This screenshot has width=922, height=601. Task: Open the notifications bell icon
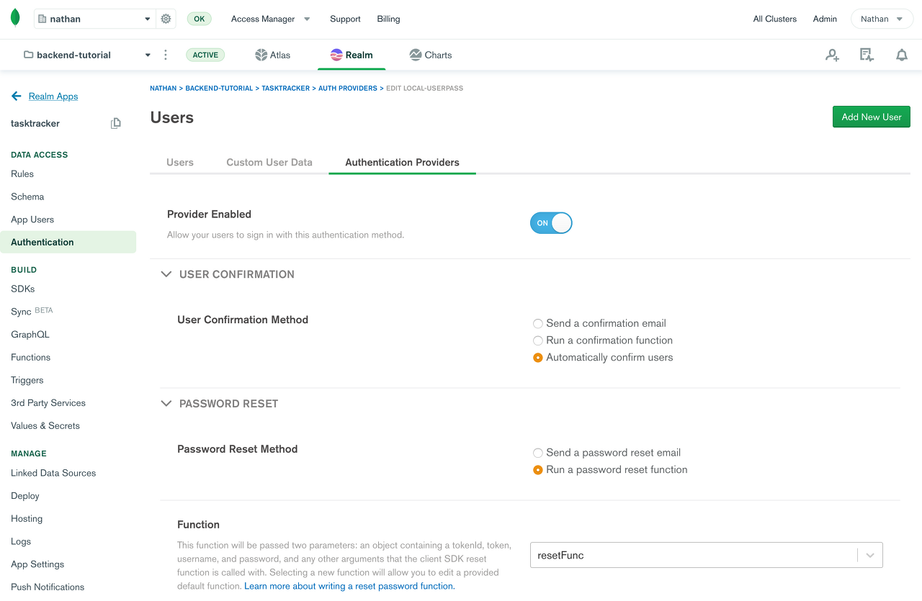click(902, 55)
